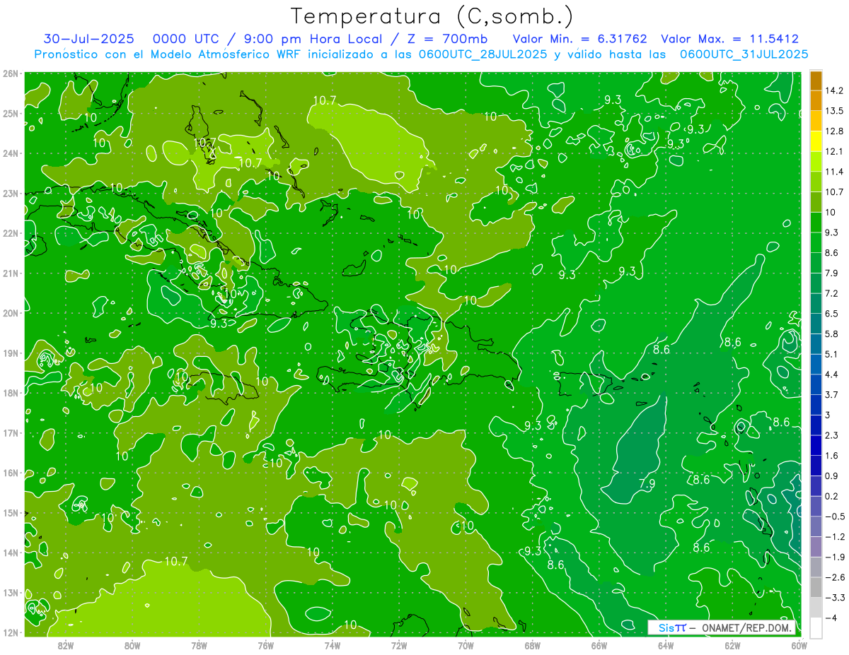849x655 pixels.
Task: Click colorbar label "11.4"
Action: [835, 172]
